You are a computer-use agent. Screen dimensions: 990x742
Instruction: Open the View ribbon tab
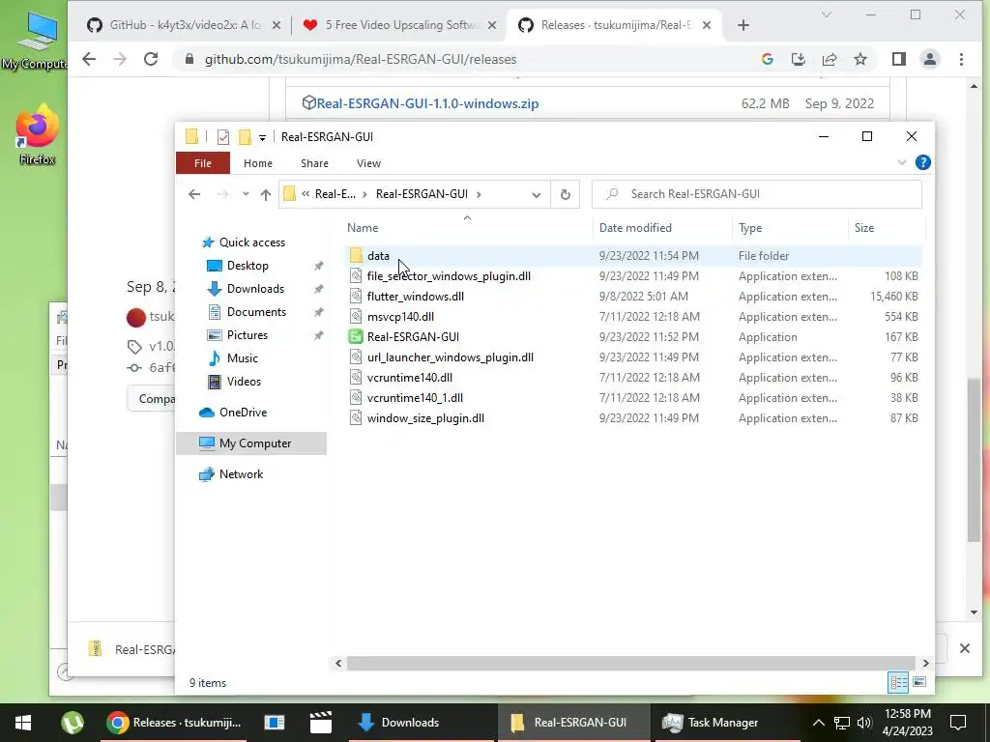tap(368, 163)
